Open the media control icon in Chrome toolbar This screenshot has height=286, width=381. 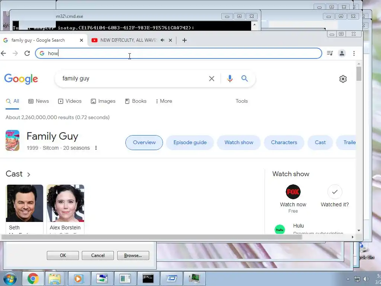[330, 53]
